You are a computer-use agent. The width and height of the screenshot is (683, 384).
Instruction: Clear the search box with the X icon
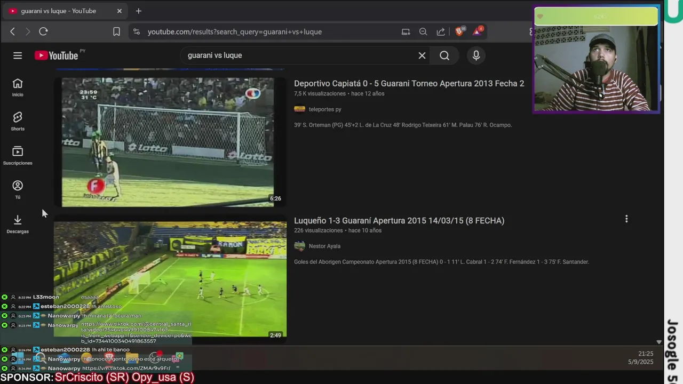coord(422,55)
